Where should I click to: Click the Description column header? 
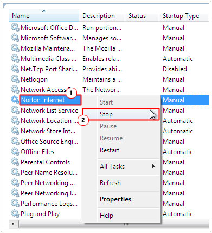[x=102, y=16]
